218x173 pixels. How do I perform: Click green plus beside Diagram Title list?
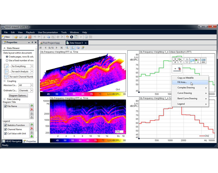(32, 105)
